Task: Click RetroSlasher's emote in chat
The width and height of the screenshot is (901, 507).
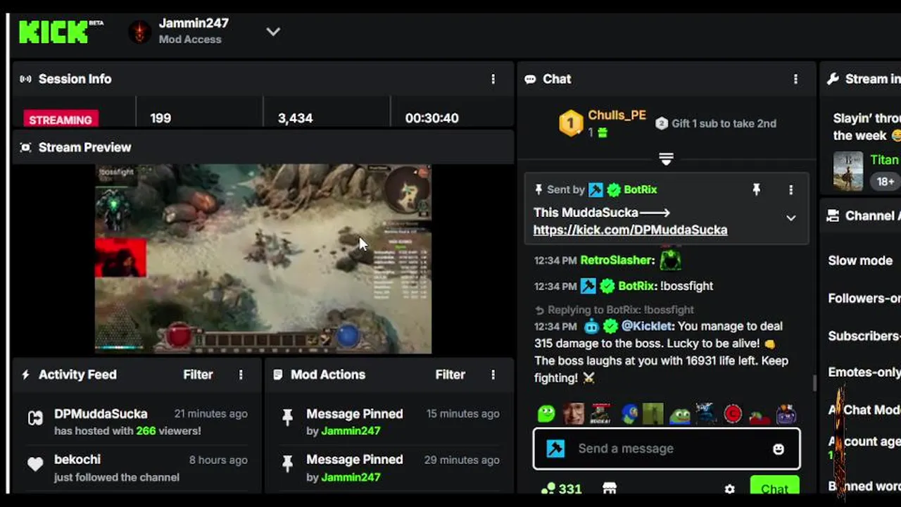Action: click(670, 258)
